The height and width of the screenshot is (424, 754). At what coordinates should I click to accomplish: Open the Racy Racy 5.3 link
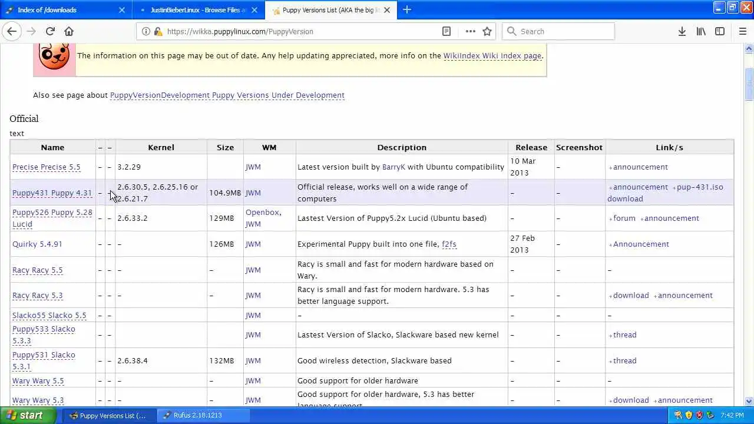[37, 296]
